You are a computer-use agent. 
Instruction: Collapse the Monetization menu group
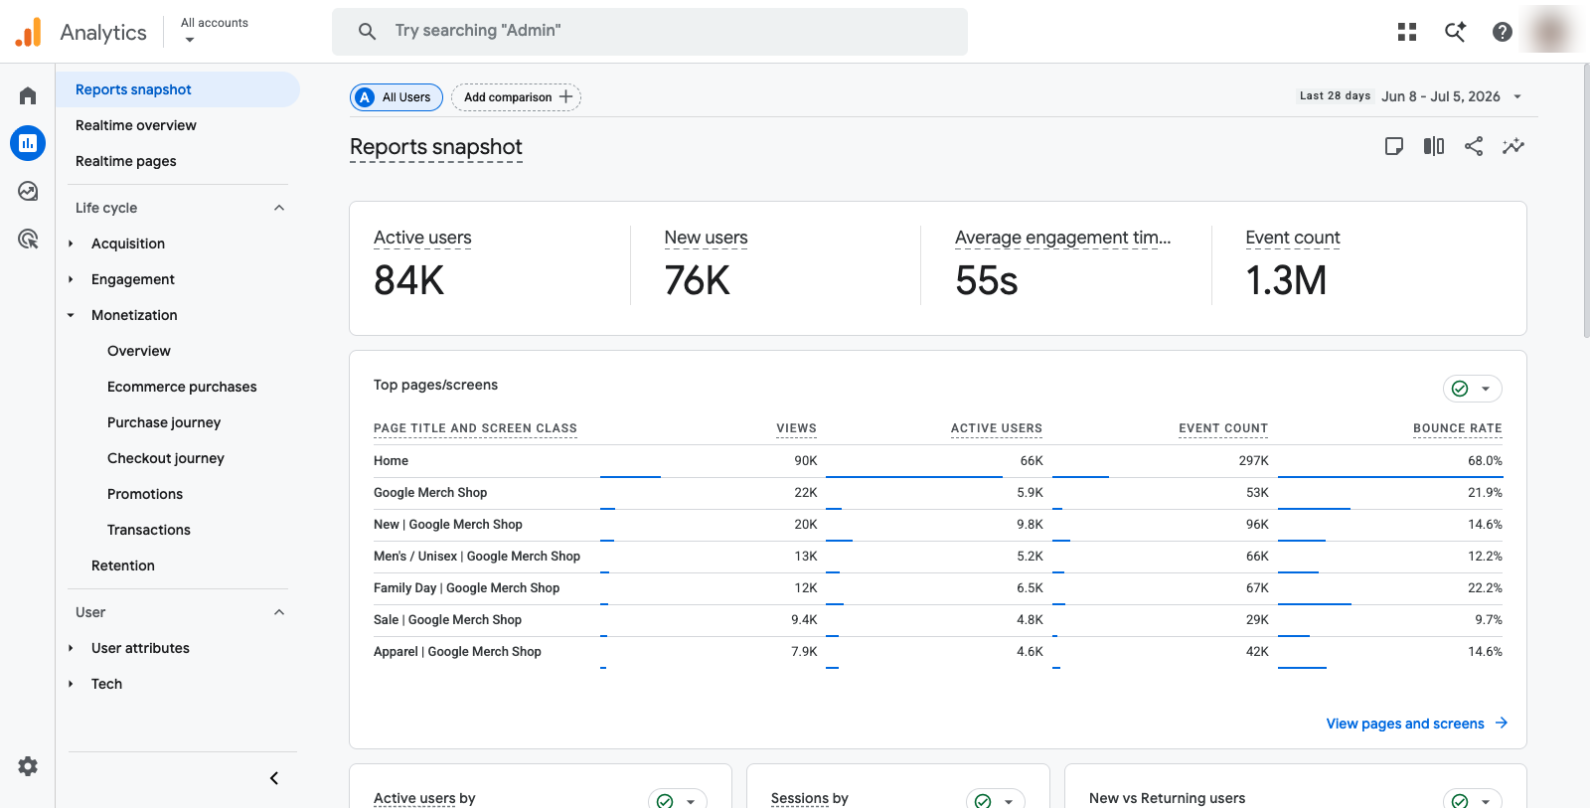(x=71, y=315)
